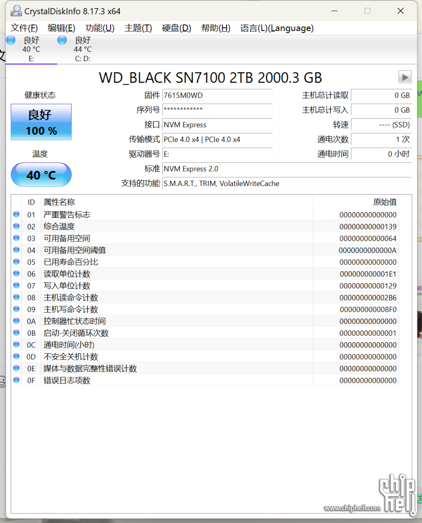
Task: Click status dot for 主机写命令计数 row
Action: (x=16, y=309)
